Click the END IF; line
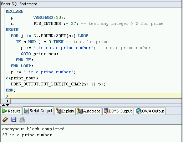183x142 pixels. pos(24,60)
